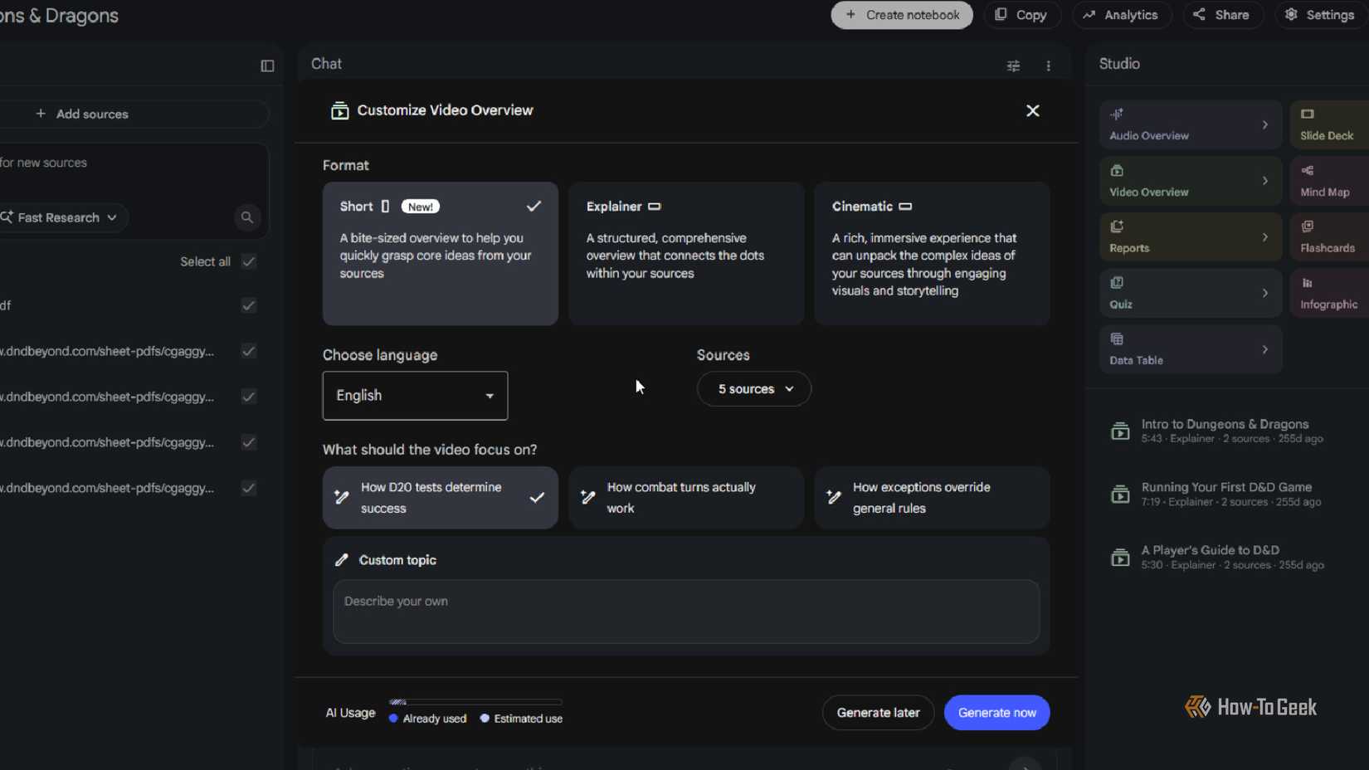Toggle the Select all sources checkbox
1369x770 pixels.
tap(248, 261)
